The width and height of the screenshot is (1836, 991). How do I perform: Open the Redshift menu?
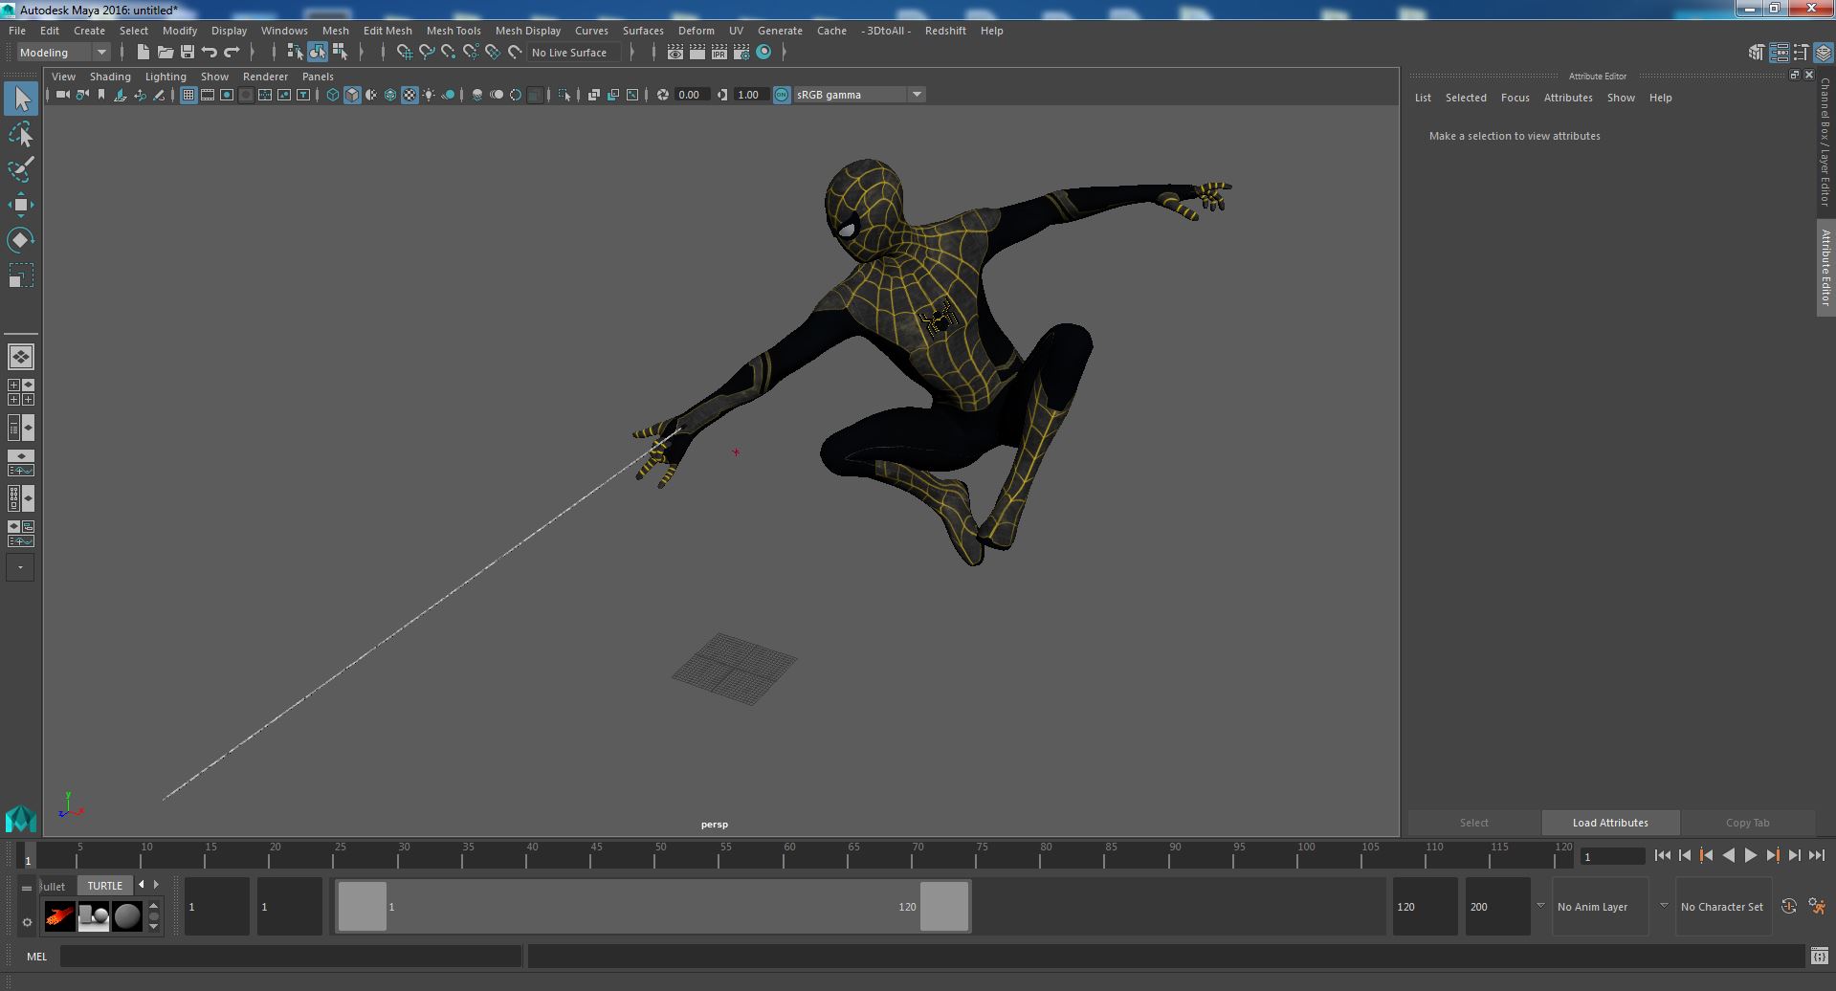pyautogui.click(x=945, y=31)
